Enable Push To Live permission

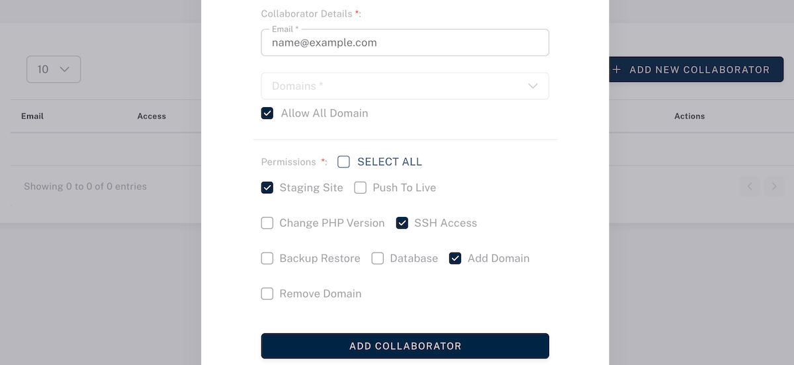click(x=361, y=188)
